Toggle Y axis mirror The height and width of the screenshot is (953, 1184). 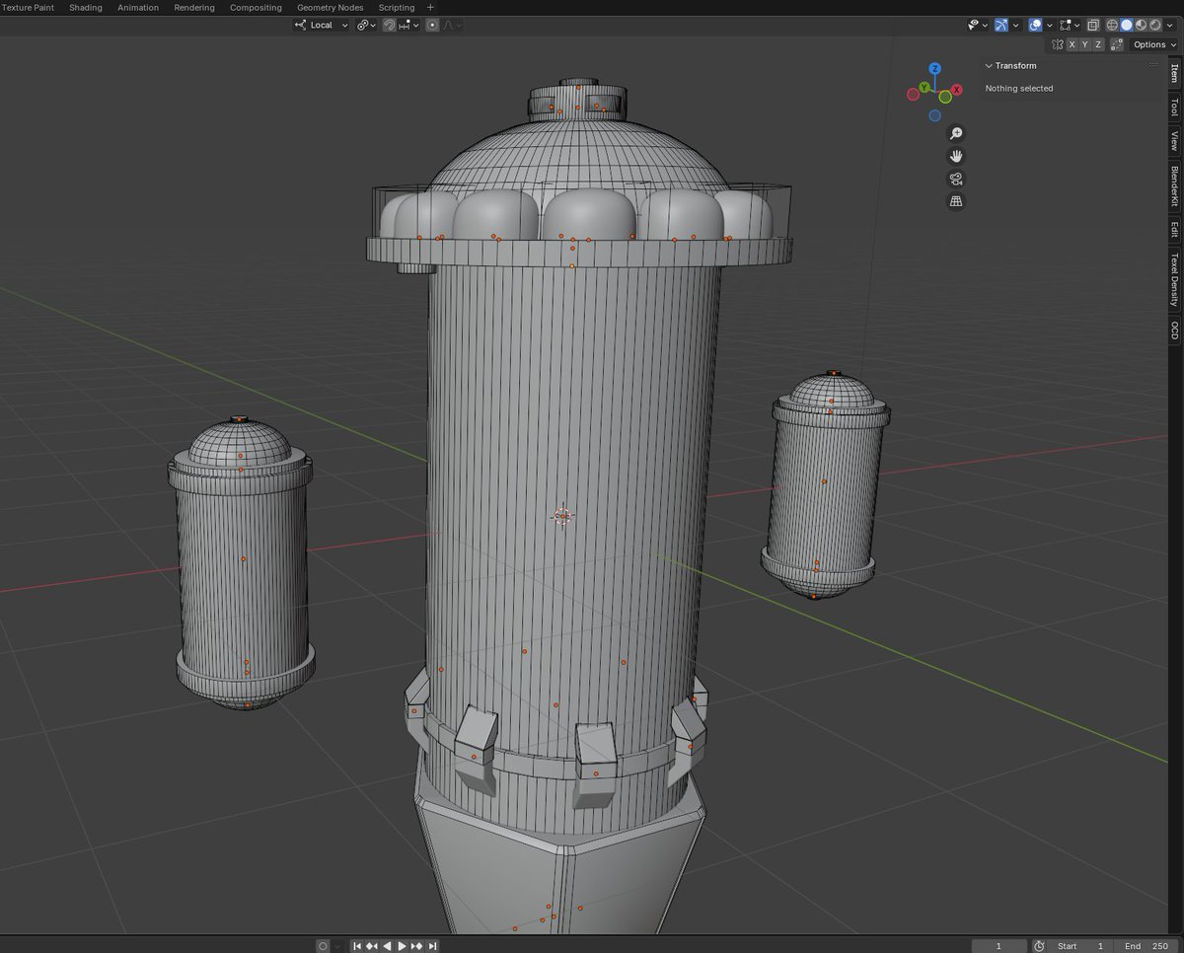[1085, 44]
